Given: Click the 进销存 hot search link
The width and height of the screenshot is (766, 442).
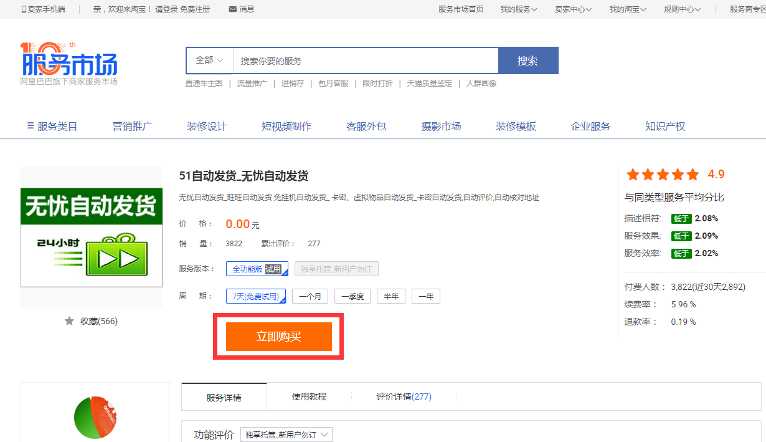Looking at the screenshot, I should pos(292,84).
